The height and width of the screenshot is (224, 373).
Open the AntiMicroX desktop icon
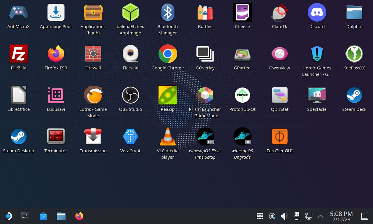click(18, 13)
